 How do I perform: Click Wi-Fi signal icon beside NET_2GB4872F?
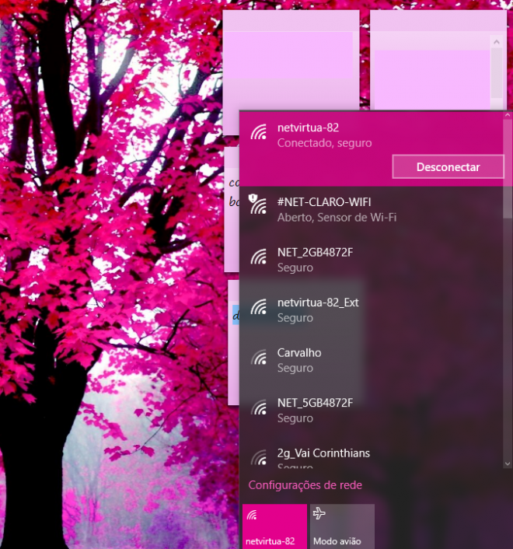pos(259,257)
